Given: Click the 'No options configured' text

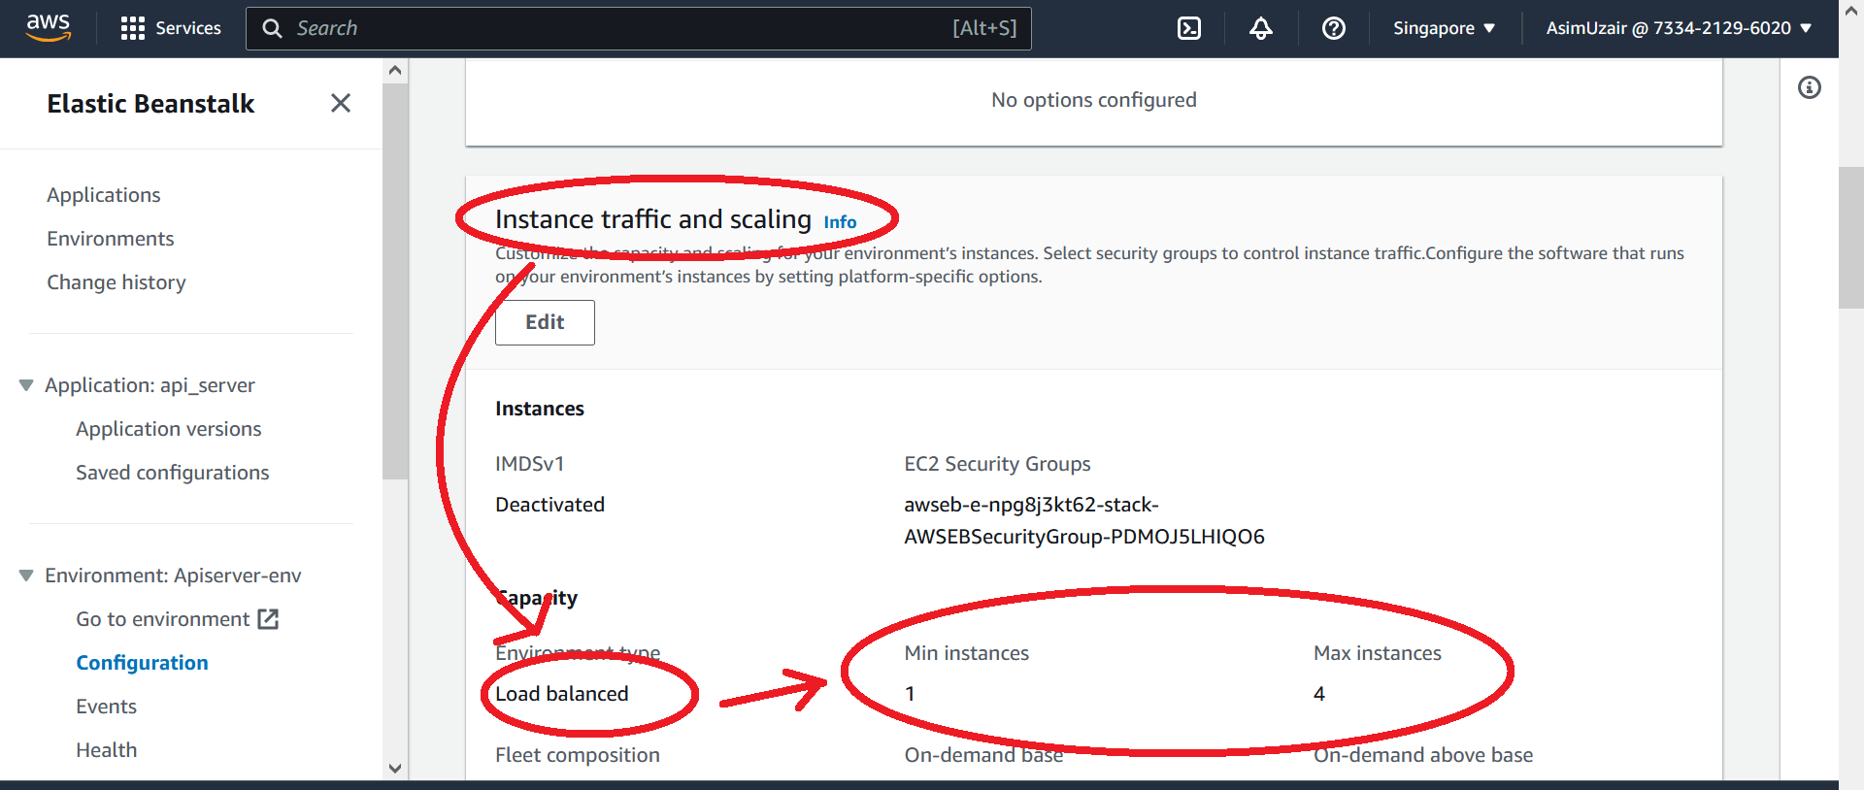Looking at the screenshot, I should 1094,100.
